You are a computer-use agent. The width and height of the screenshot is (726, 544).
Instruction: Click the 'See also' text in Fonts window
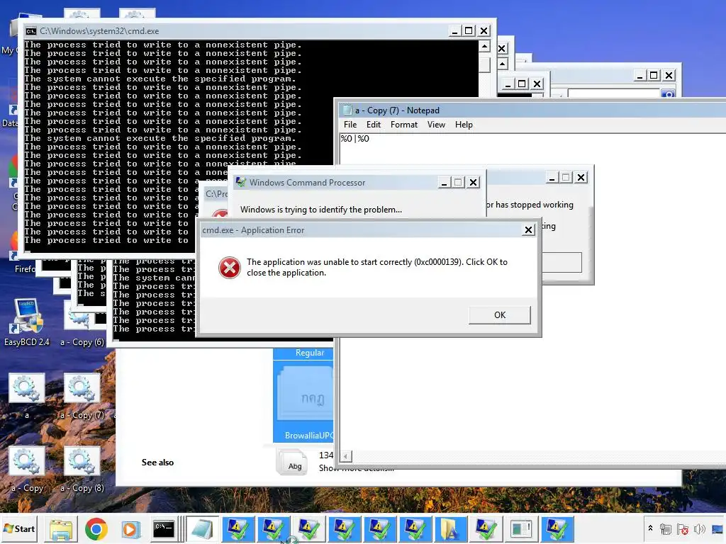tap(157, 462)
